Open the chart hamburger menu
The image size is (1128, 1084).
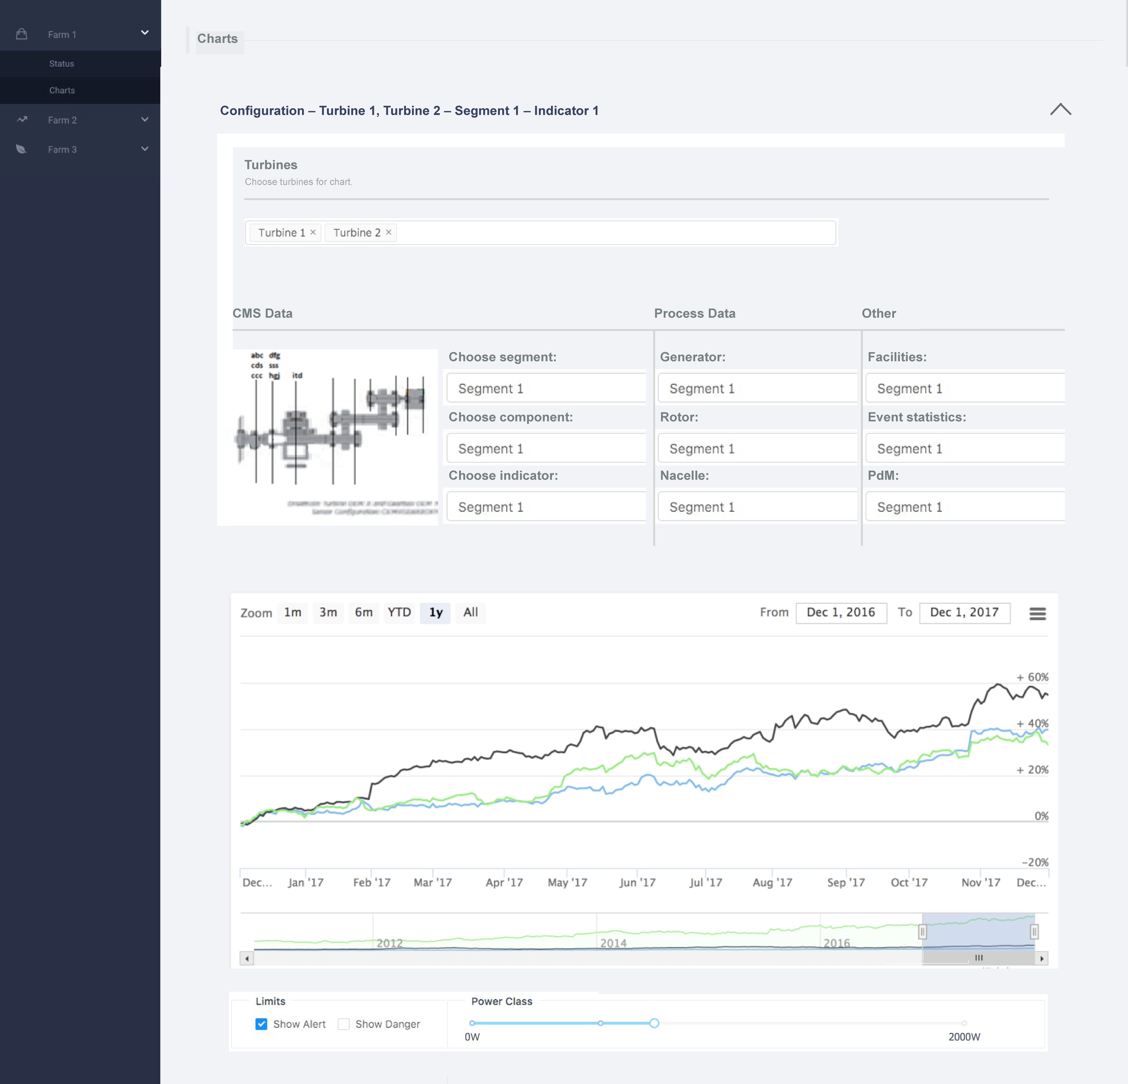pos(1037,614)
